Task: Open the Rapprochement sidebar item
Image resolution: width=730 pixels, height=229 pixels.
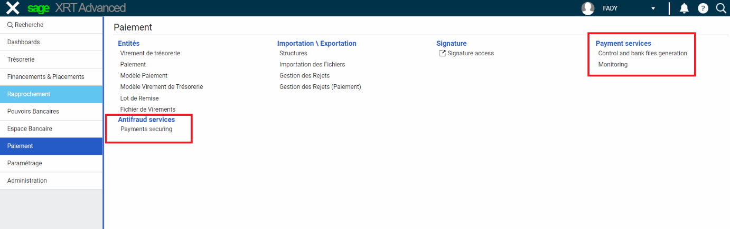Action: pos(29,94)
